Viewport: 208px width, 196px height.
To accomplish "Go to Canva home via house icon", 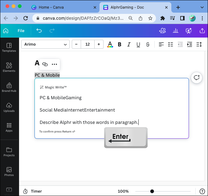I will [6, 31].
